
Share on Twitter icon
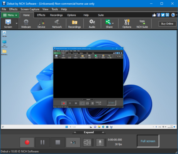[163, 15]
